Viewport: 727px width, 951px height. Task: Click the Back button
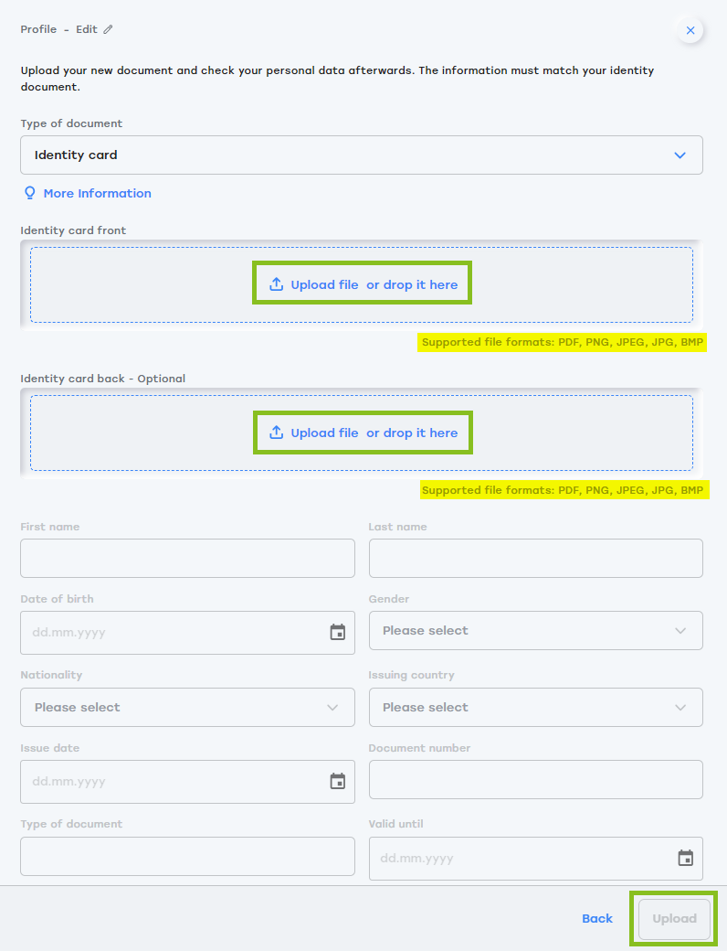tap(597, 918)
